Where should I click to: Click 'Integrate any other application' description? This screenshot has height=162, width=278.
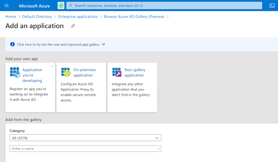(131, 89)
